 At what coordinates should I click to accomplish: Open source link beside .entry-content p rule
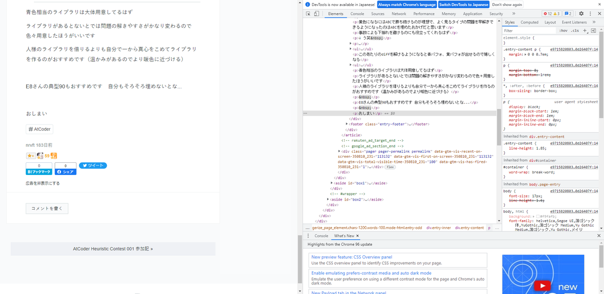pyautogui.click(x=574, y=50)
